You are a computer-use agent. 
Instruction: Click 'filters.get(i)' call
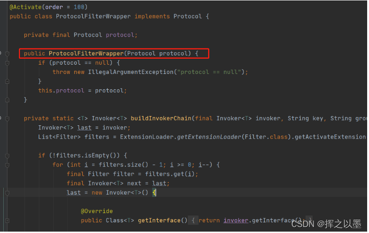tap(170, 174)
